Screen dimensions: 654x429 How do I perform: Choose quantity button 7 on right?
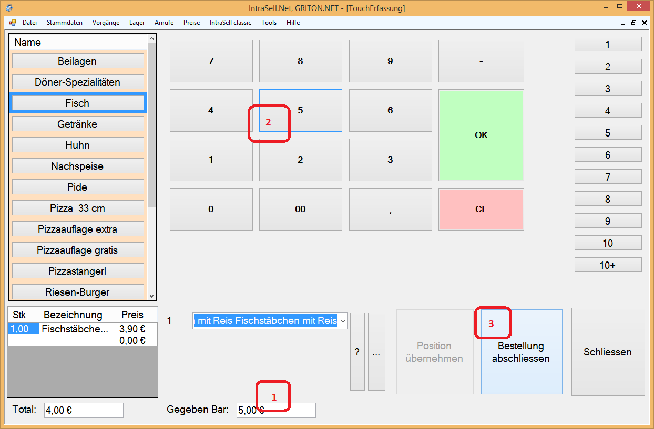click(x=608, y=176)
